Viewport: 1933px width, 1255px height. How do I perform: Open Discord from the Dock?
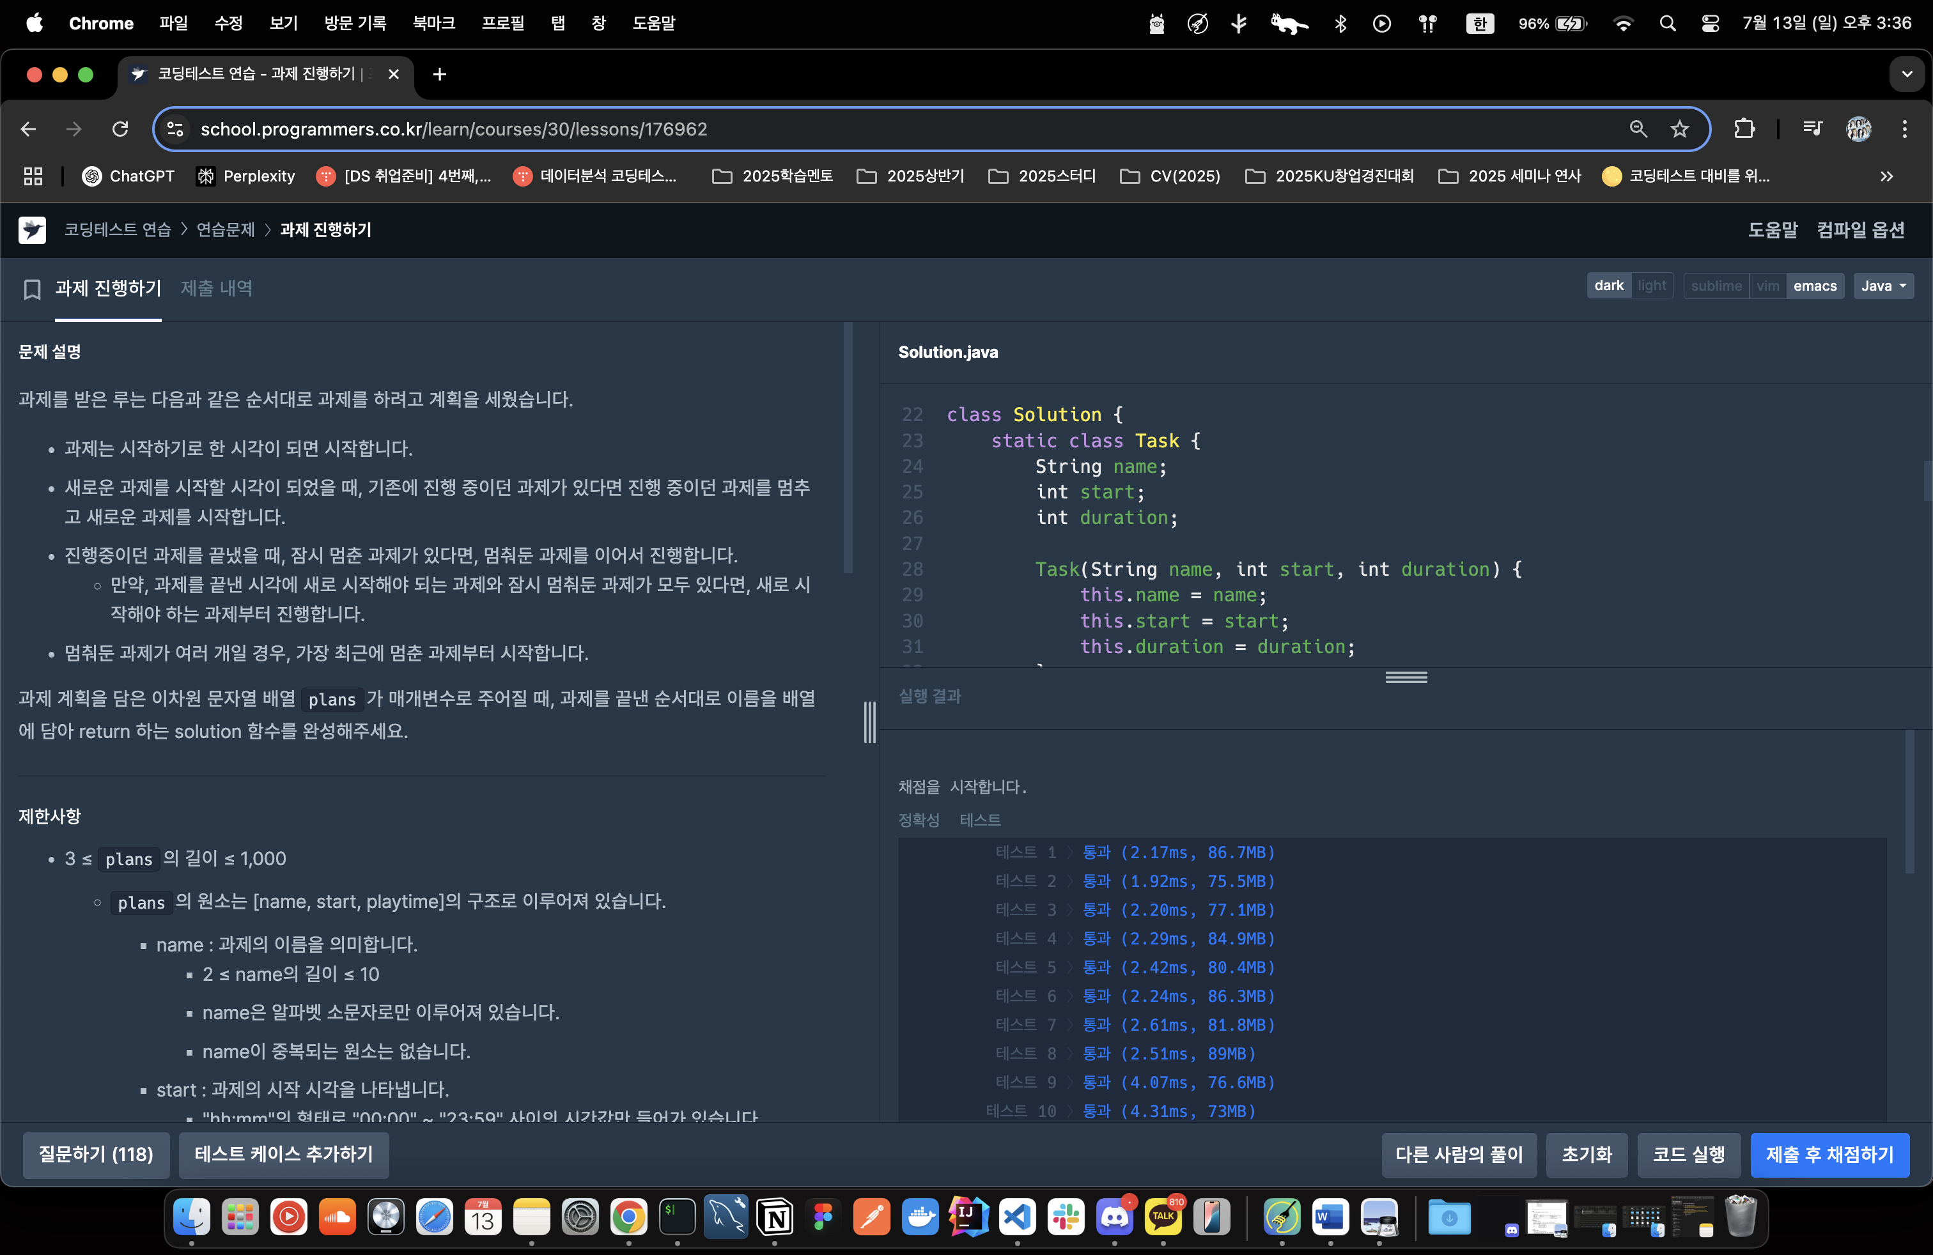(1114, 1216)
